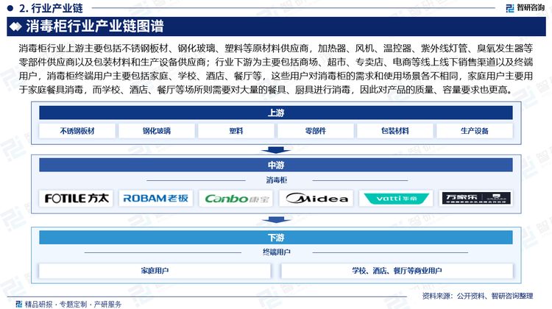The image size is (552, 309).
Task: Click the 消毒柜行业产业链图谱 title banner
Action: 276,26
